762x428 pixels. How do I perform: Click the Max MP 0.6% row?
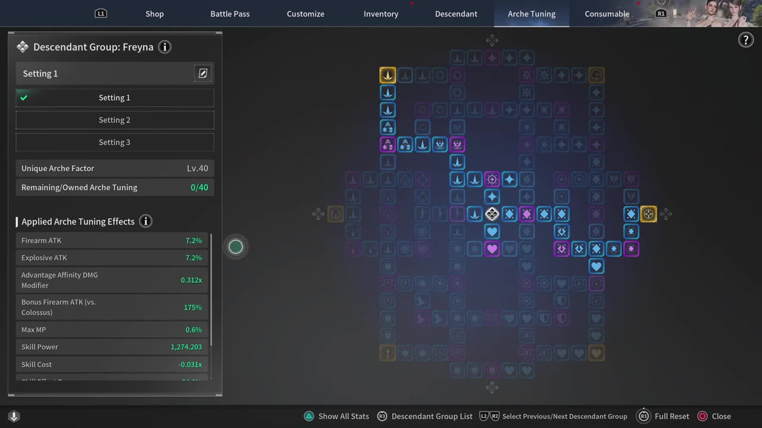(x=112, y=330)
